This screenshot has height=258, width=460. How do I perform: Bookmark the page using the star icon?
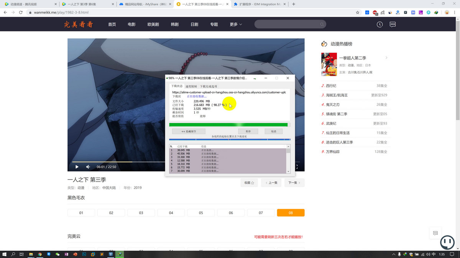click(357, 12)
